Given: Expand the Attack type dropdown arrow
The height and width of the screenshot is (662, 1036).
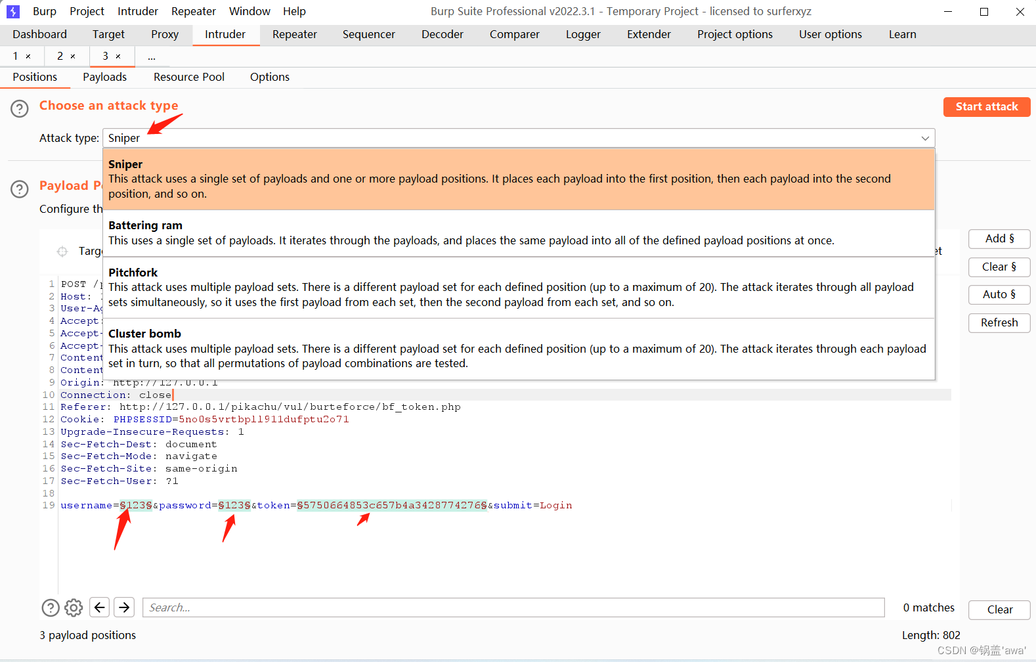Looking at the screenshot, I should [925, 138].
